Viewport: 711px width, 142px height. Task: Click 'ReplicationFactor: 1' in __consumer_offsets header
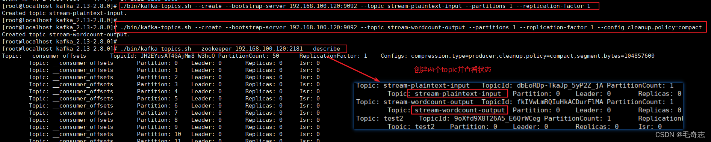pos(333,56)
